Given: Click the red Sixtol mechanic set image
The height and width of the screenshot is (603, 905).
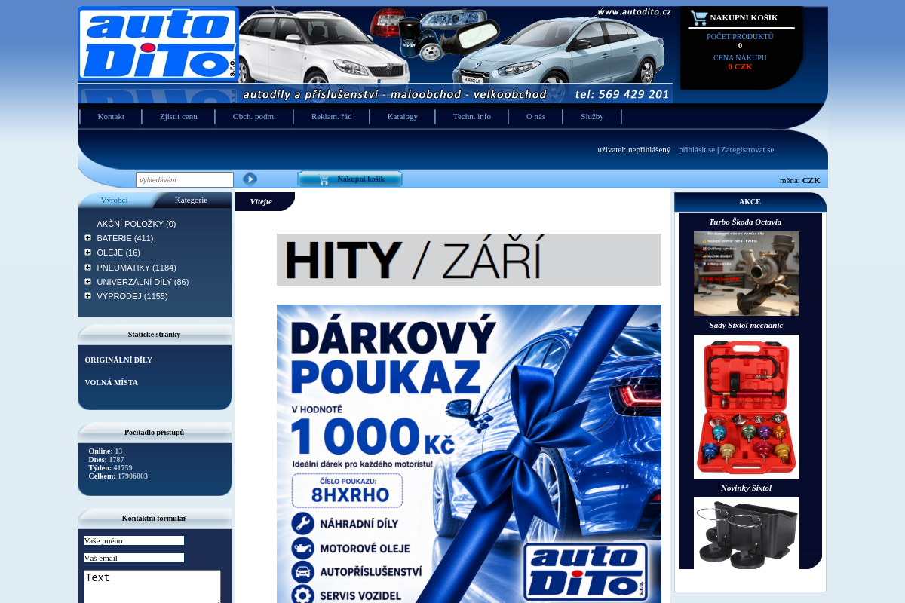Looking at the screenshot, I should pos(747,406).
